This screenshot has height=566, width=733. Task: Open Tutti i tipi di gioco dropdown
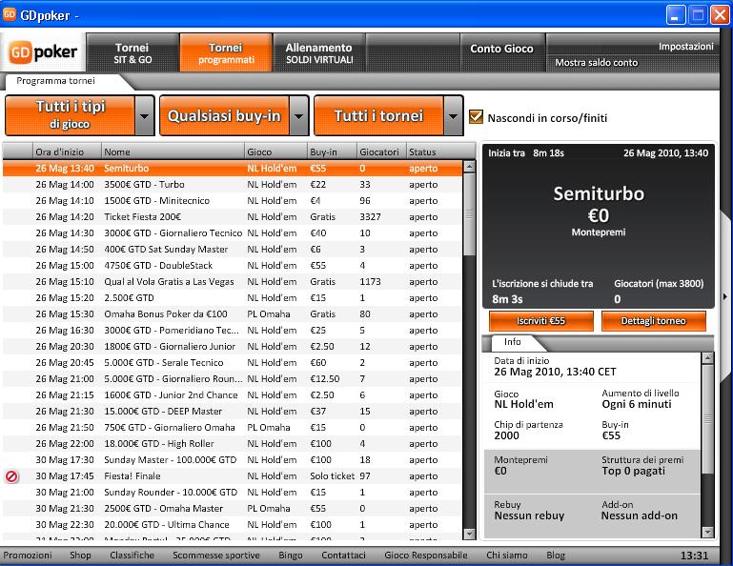coord(79,115)
